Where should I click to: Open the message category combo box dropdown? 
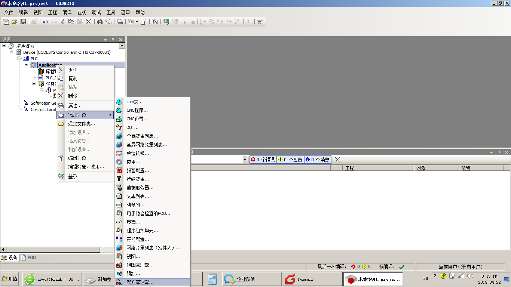point(245,160)
